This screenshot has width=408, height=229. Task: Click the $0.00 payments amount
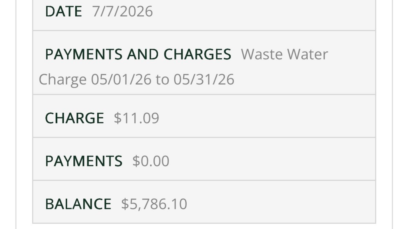[x=151, y=161]
